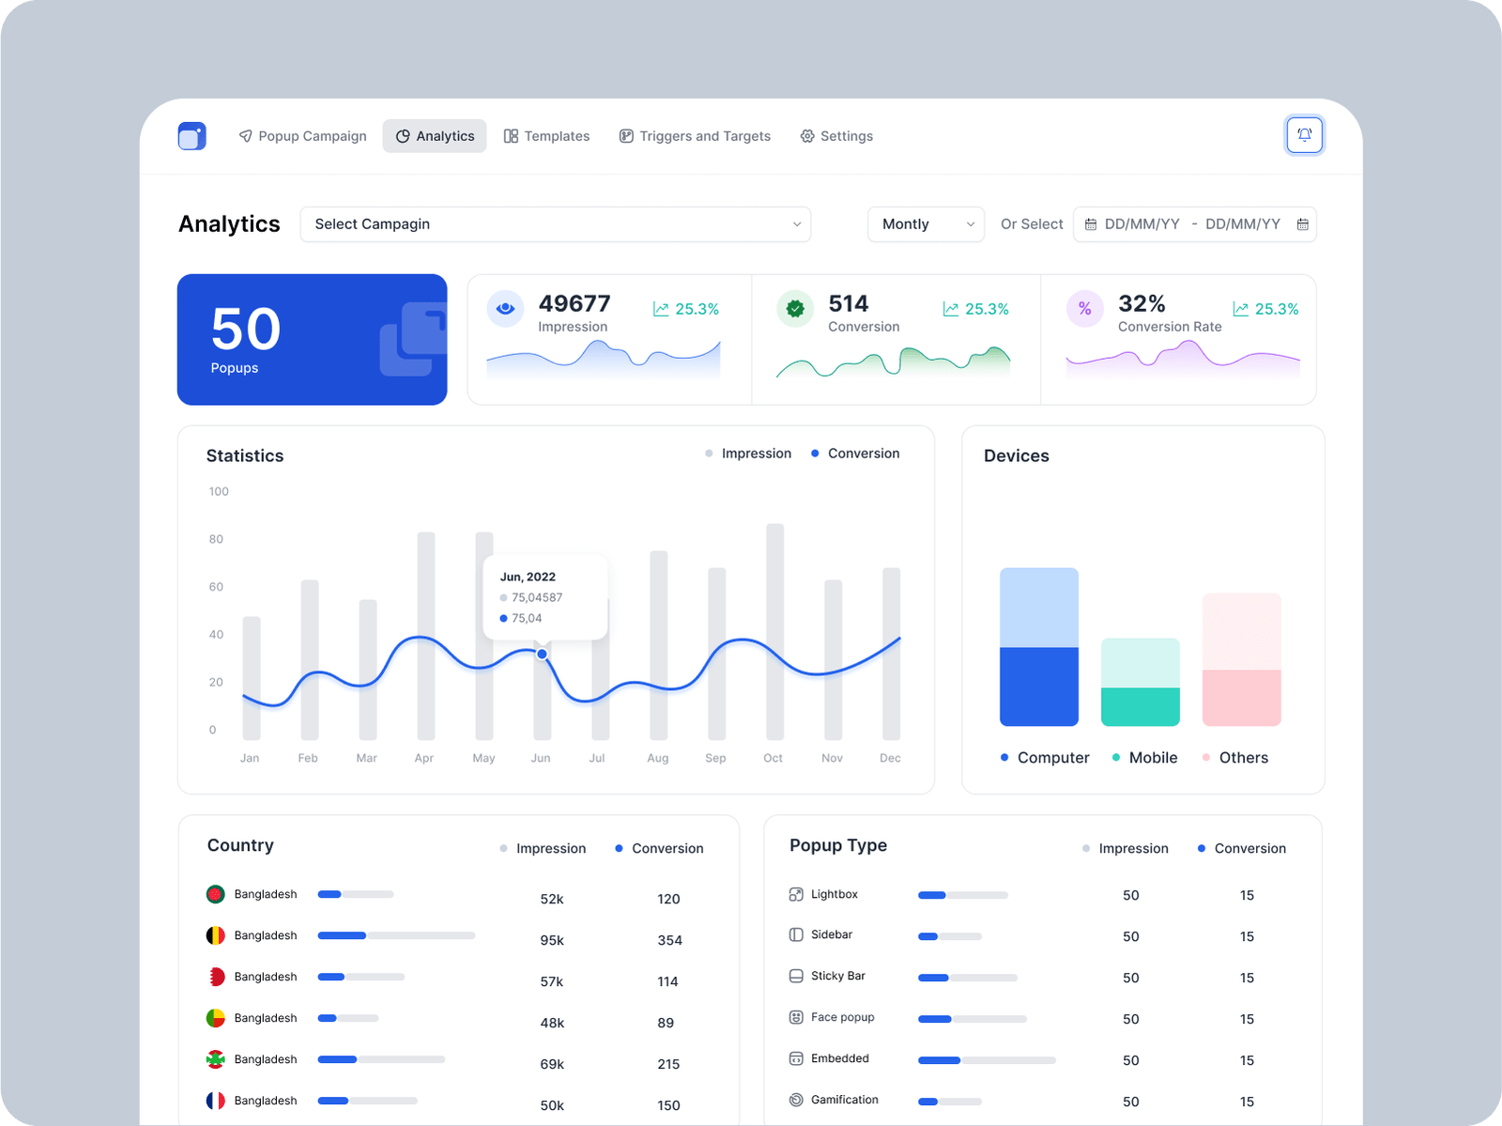Open the Settings page
Screen dimensions: 1502x1126
(x=836, y=136)
